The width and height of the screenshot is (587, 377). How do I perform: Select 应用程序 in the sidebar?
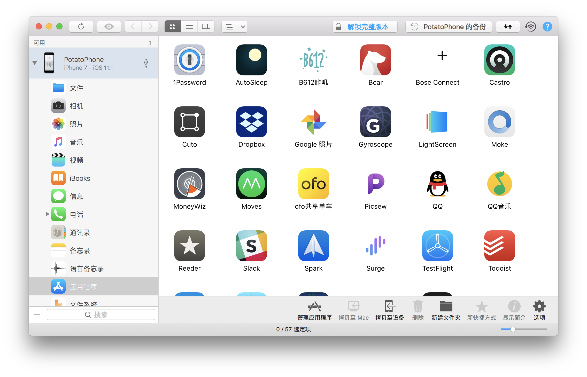point(94,287)
